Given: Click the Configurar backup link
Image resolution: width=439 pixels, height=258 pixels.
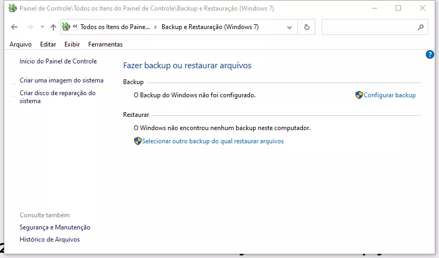Looking at the screenshot, I should (x=389, y=95).
